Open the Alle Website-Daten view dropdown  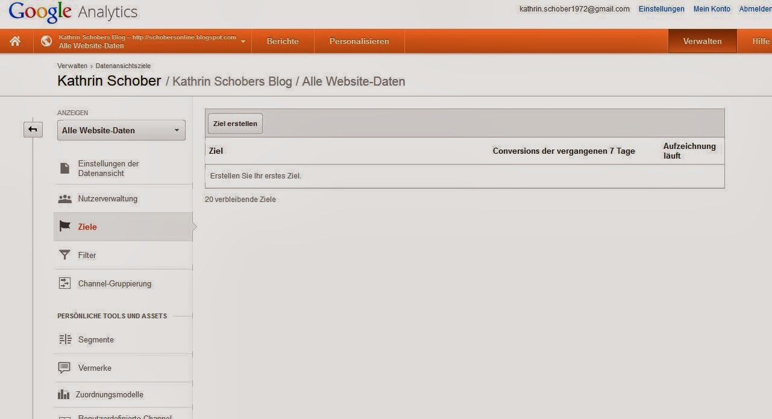click(x=121, y=130)
